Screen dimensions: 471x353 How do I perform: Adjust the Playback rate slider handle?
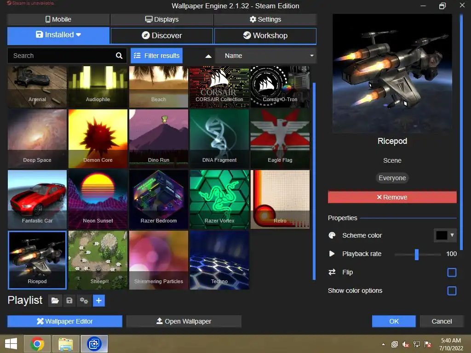click(x=417, y=254)
